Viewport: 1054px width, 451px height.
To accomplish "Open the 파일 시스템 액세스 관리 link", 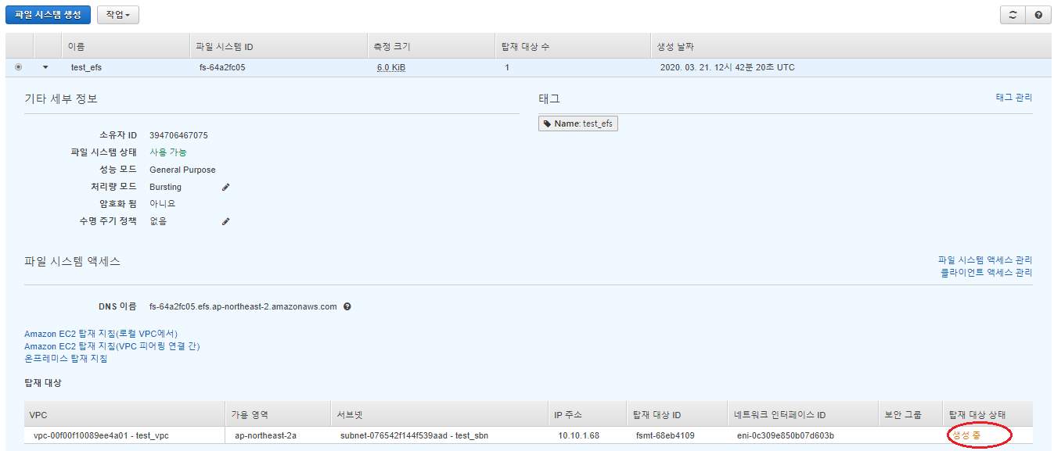I will 985,260.
